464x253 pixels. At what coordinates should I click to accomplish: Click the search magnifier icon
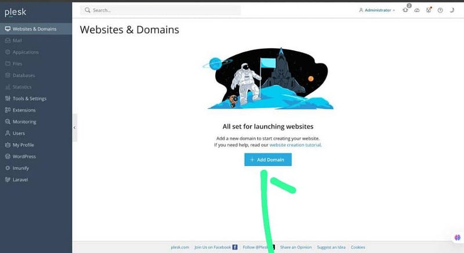tap(88, 10)
